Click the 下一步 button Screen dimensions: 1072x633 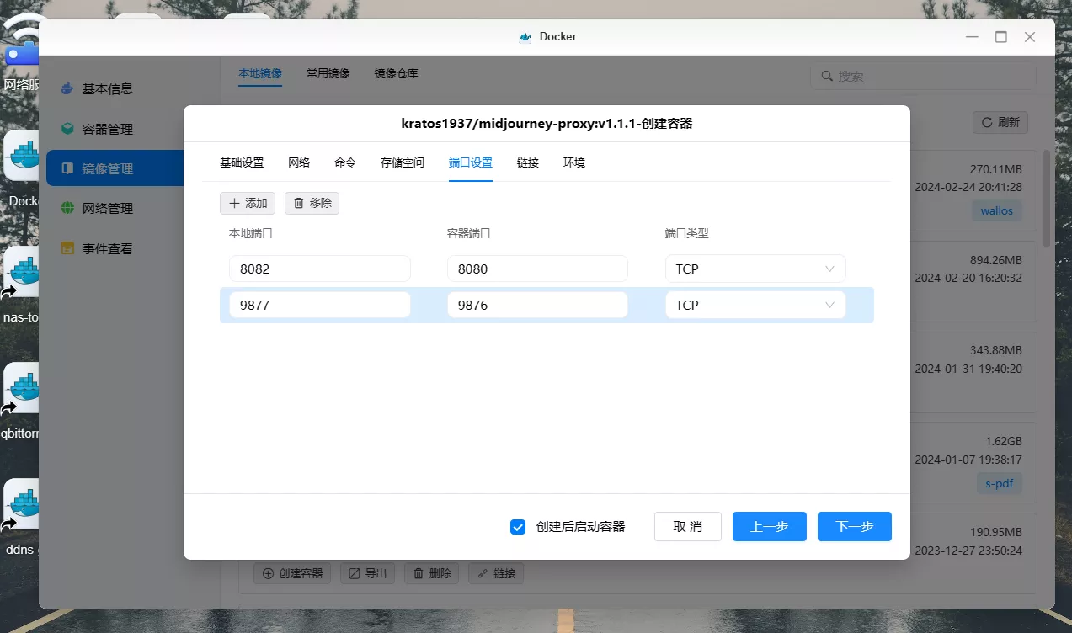(855, 526)
